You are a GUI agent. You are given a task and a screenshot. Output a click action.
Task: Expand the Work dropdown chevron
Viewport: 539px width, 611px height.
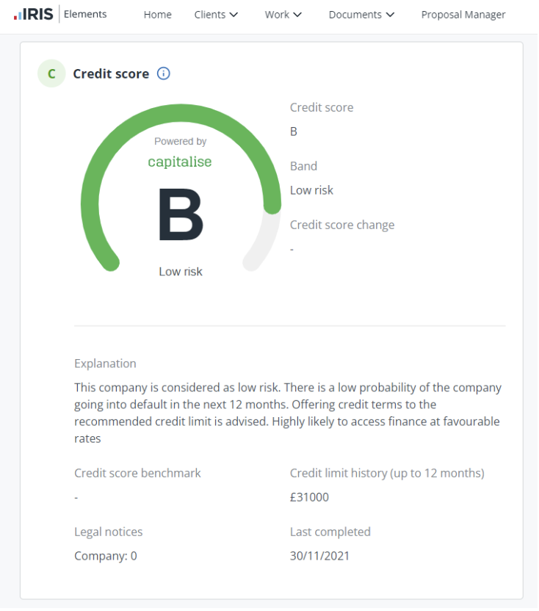point(298,15)
